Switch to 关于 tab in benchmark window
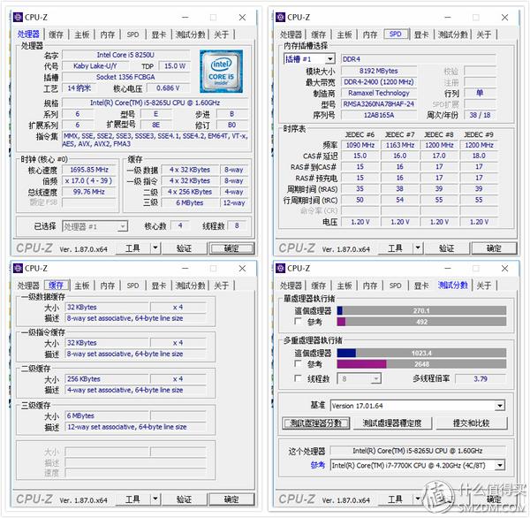The image size is (530, 518). pyautogui.click(x=484, y=286)
